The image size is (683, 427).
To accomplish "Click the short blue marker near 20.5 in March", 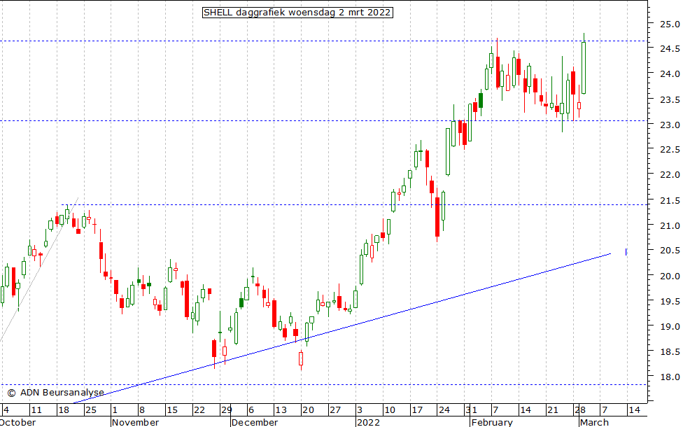I will coord(626,252).
